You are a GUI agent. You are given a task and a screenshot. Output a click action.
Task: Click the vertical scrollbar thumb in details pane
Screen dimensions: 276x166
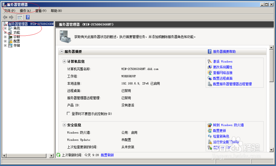coord(271,66)
